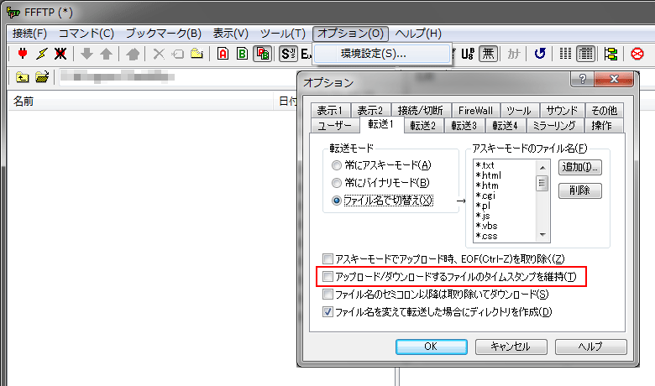The width and height of the screenshot is (655, 386).
Task: Click the OK button
Action: coord(431,347)
